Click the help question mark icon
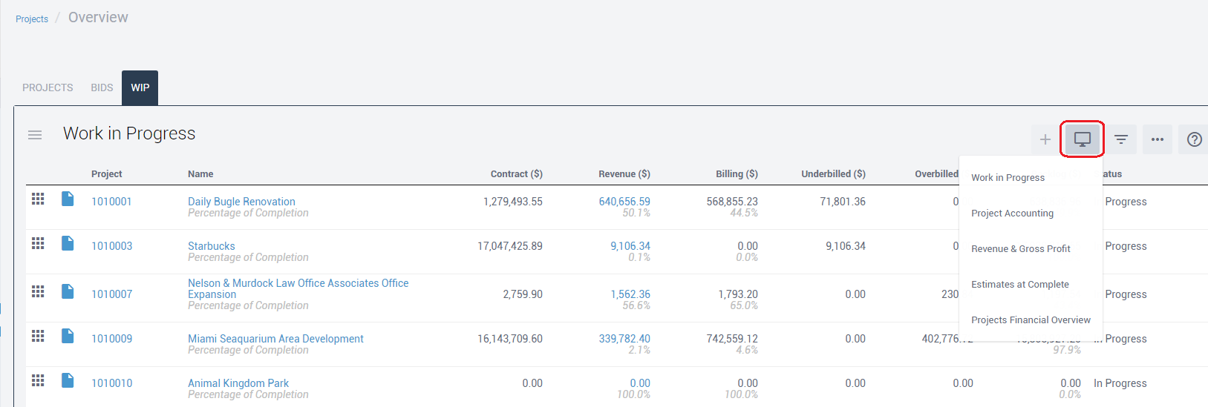The width and height of the screenshot is (1208, 407). [1194, 139]
